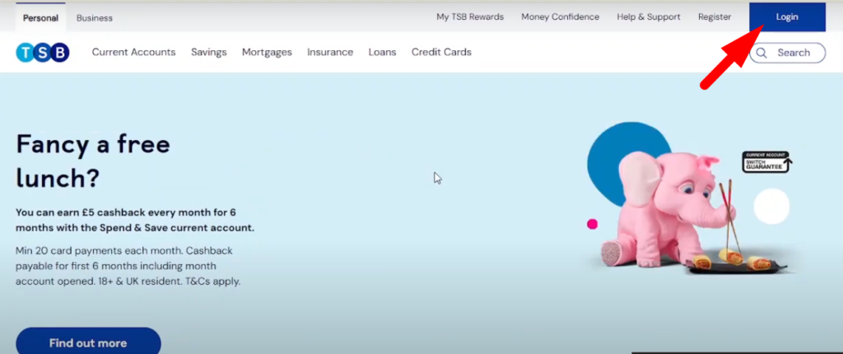
Task: Click the magnifier icon in Search
Action: [761, 53]
